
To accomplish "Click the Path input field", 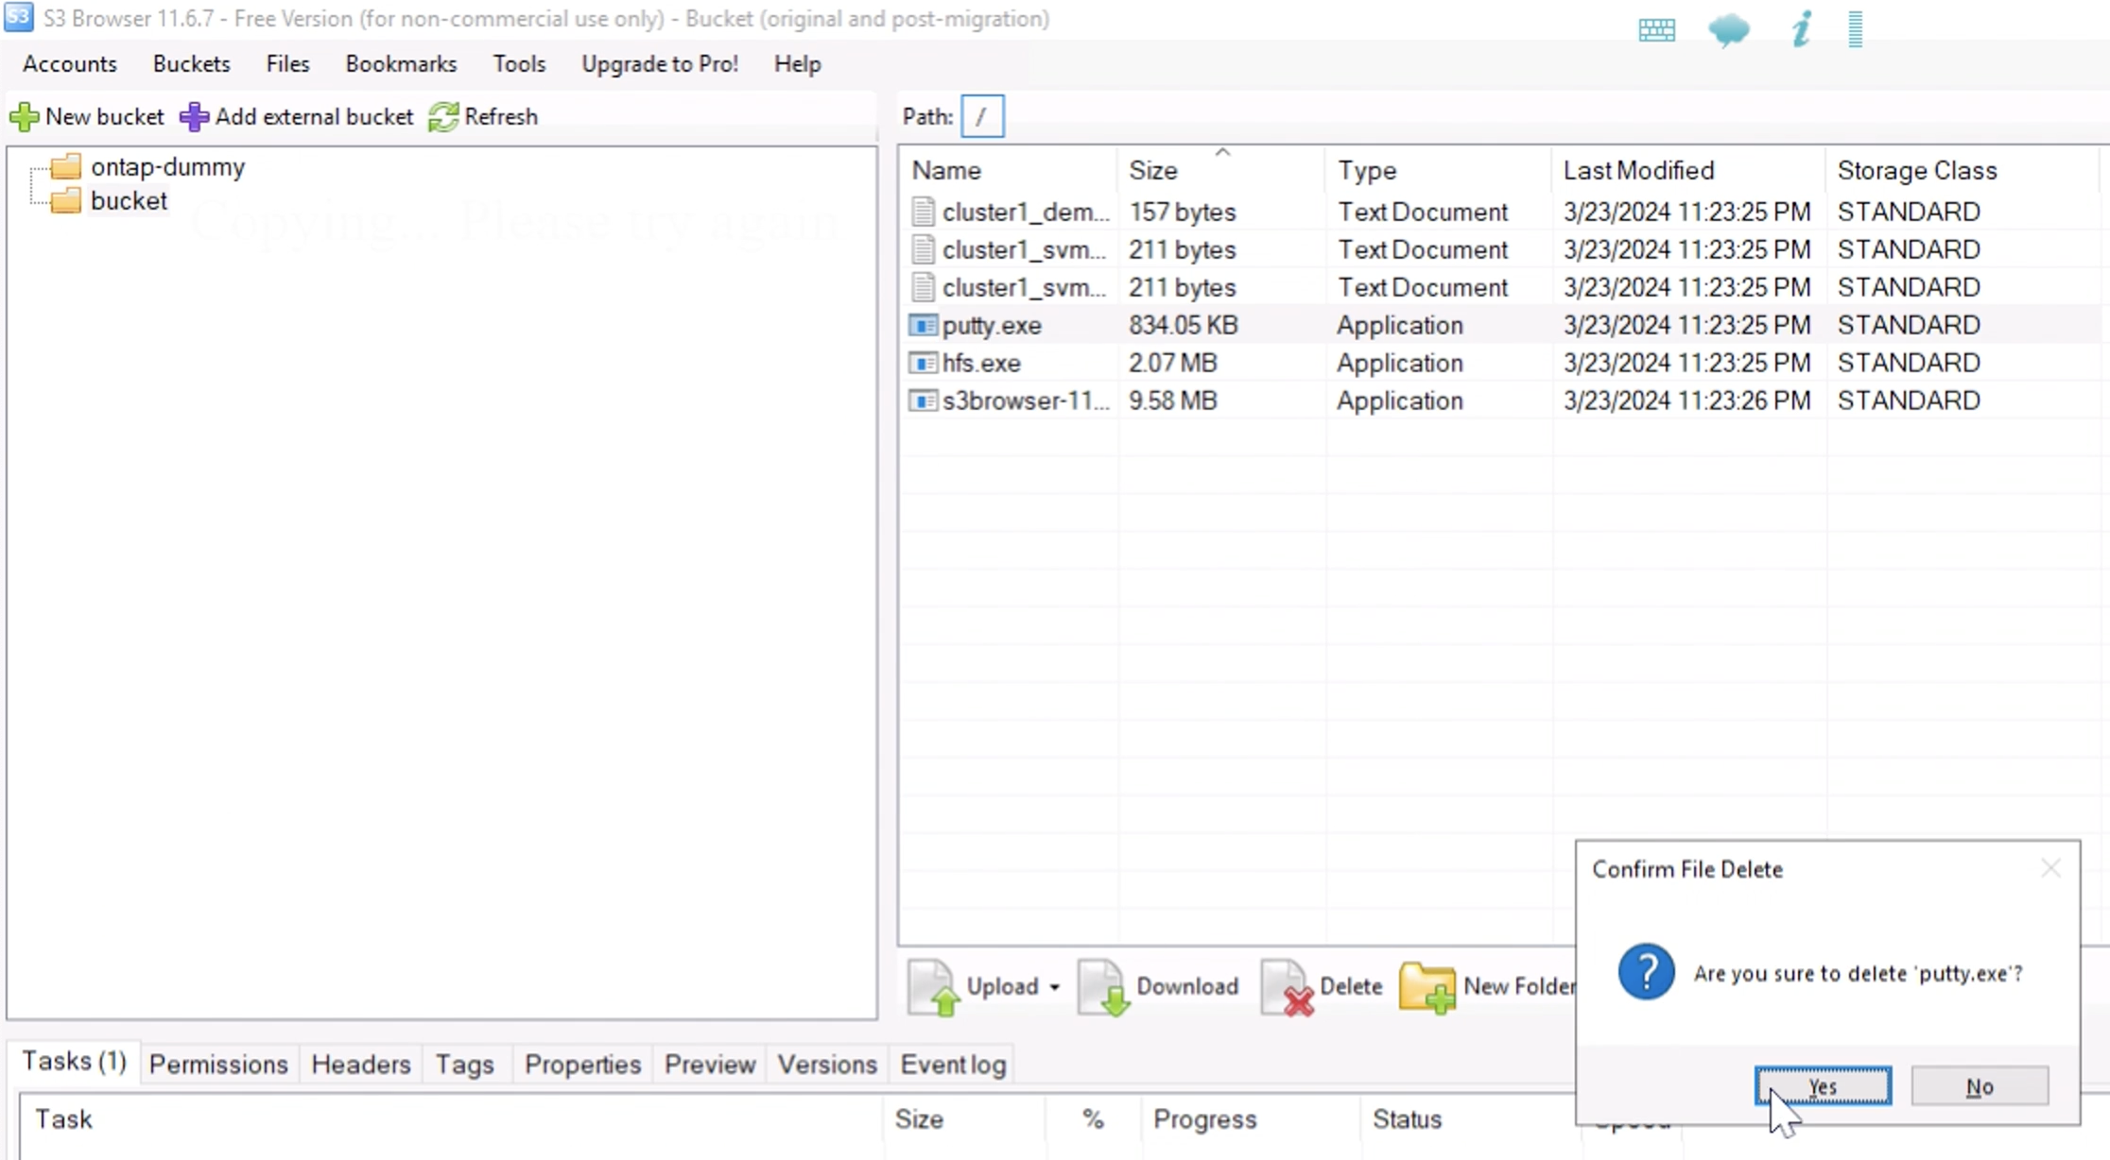I will point(982,117).
